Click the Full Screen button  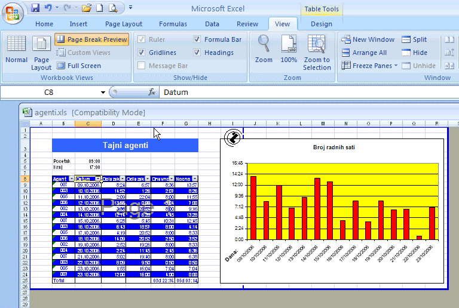[79, 66]
